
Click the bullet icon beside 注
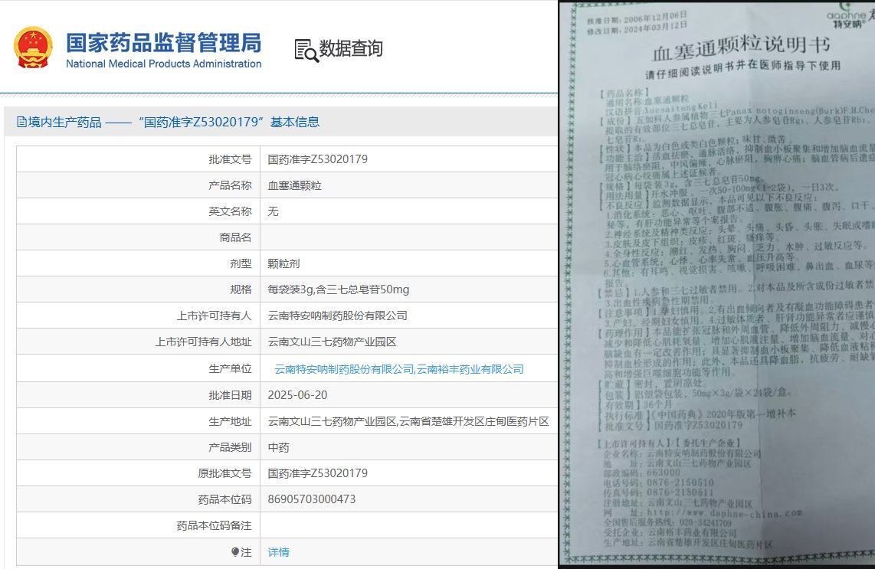point(235,552)
